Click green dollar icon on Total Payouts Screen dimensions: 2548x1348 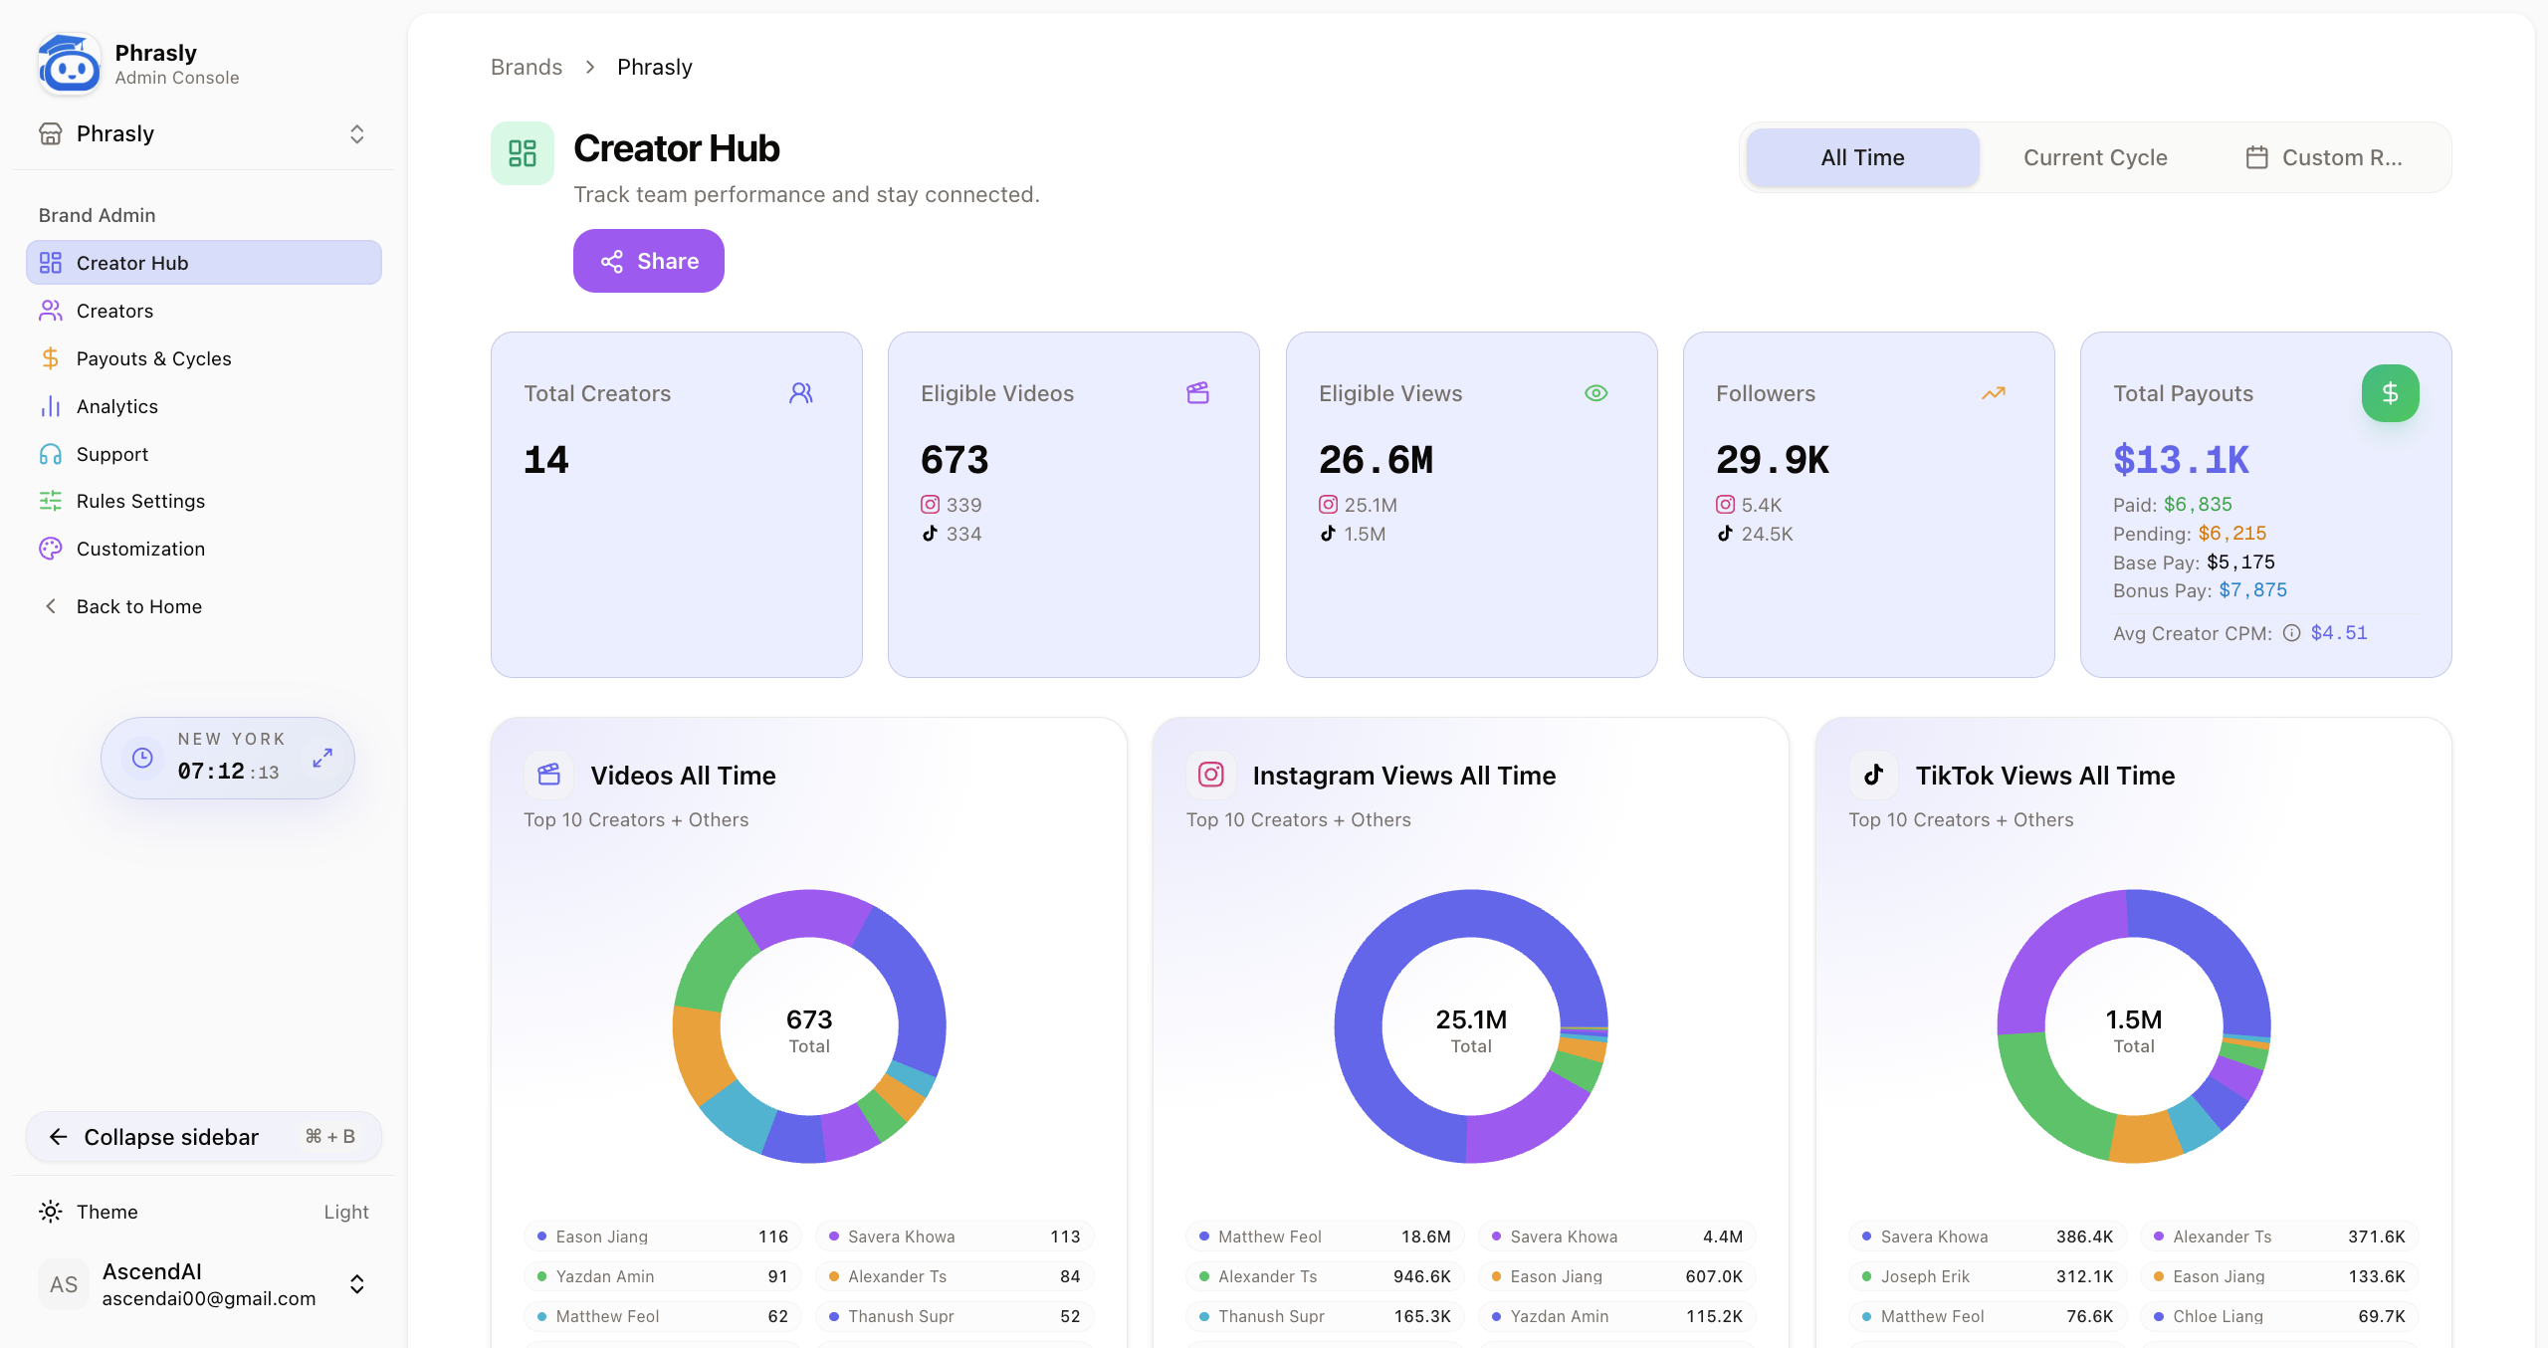click(2389, 393)
